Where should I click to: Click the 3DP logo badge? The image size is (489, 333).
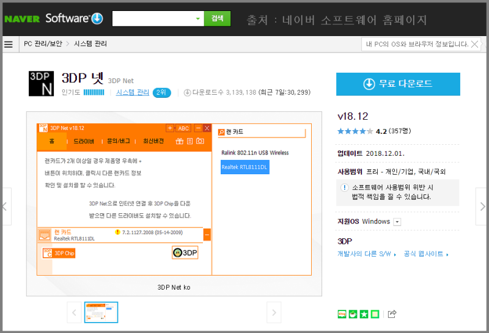click(x=185, y=252)
